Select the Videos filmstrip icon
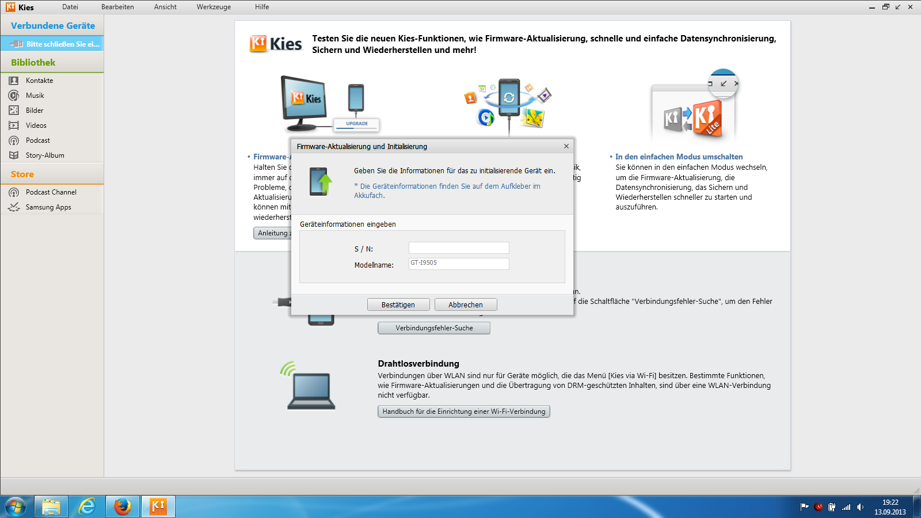Image resolution: width=921 pixels, height=518 pixels. [x=14, y=125]
